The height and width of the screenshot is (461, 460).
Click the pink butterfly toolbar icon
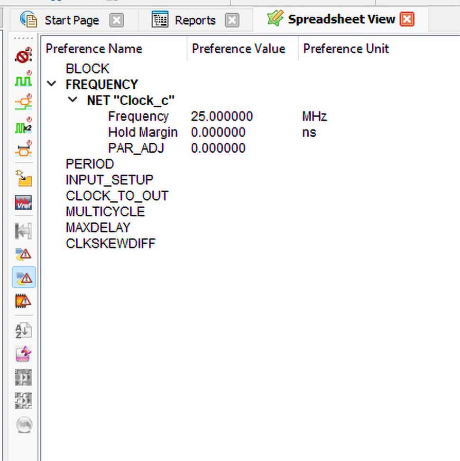point(23,354)
